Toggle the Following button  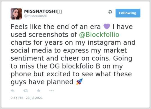click(128, 13)
